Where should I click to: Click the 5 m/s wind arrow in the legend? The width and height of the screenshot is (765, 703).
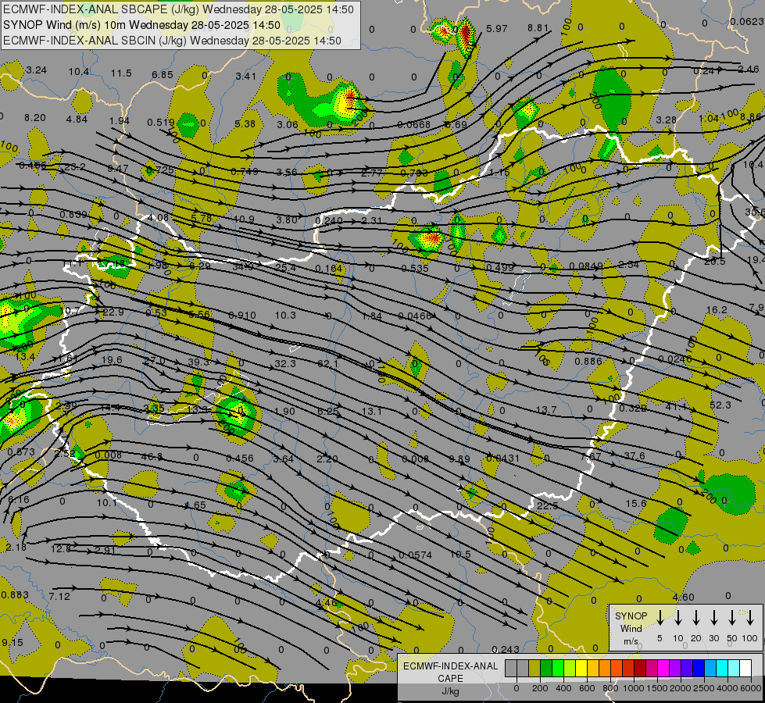pyautogui.click(x=660, y=618)
